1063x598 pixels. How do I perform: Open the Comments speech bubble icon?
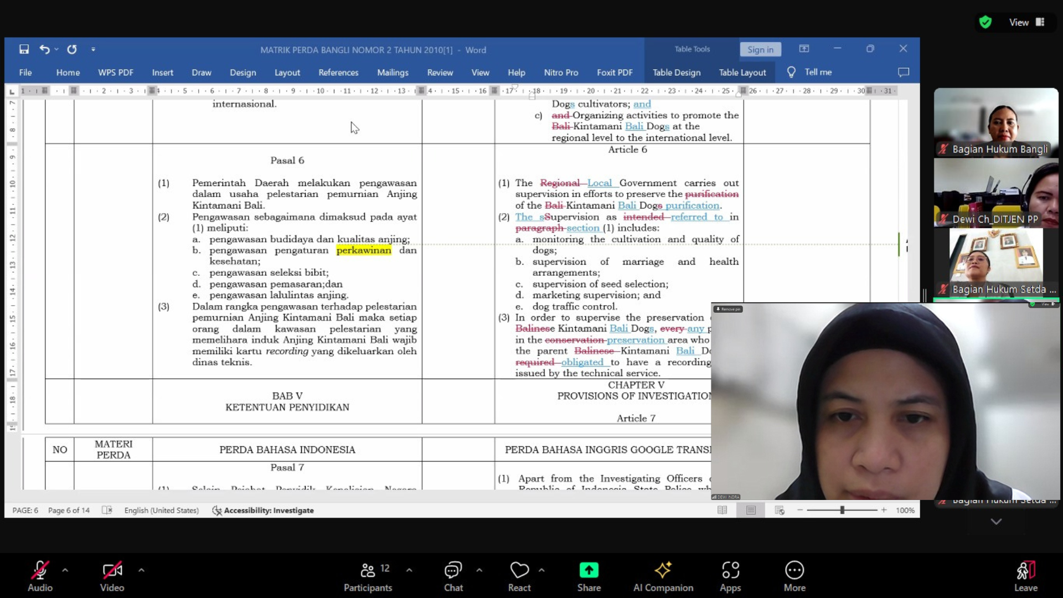(904, 73)
